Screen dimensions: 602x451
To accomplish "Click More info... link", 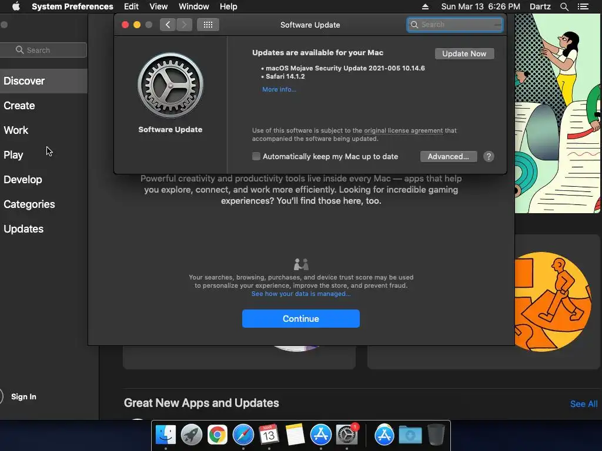I will [279, 89].
